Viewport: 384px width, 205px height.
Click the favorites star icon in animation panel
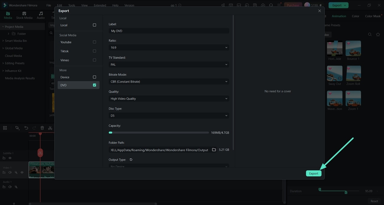(x=378, y=35)
